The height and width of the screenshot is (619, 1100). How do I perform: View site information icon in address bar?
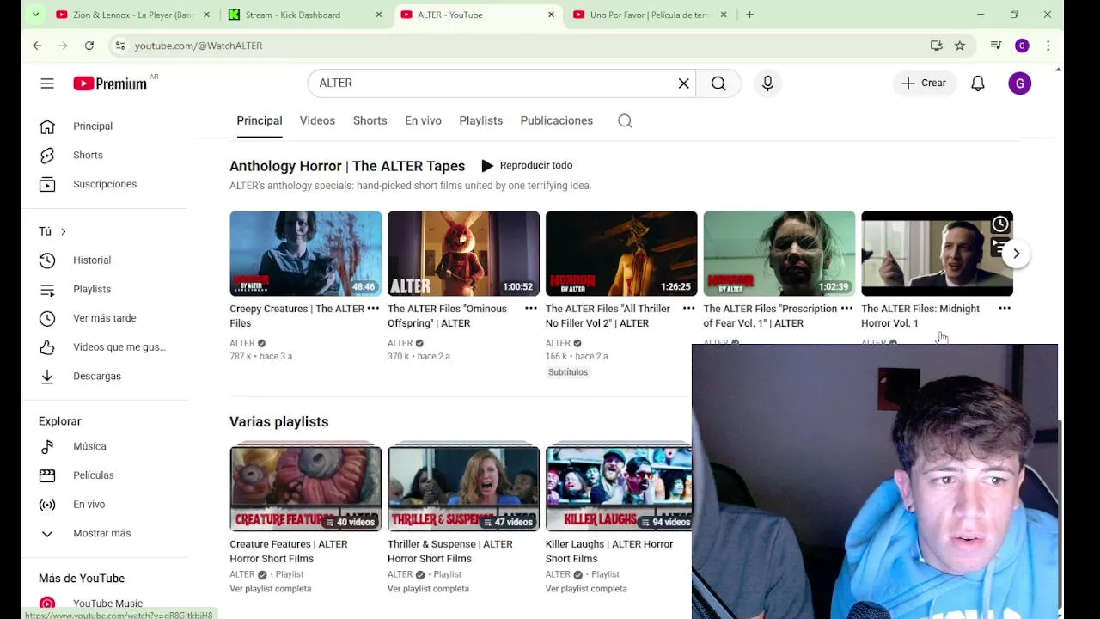(119, 46)
